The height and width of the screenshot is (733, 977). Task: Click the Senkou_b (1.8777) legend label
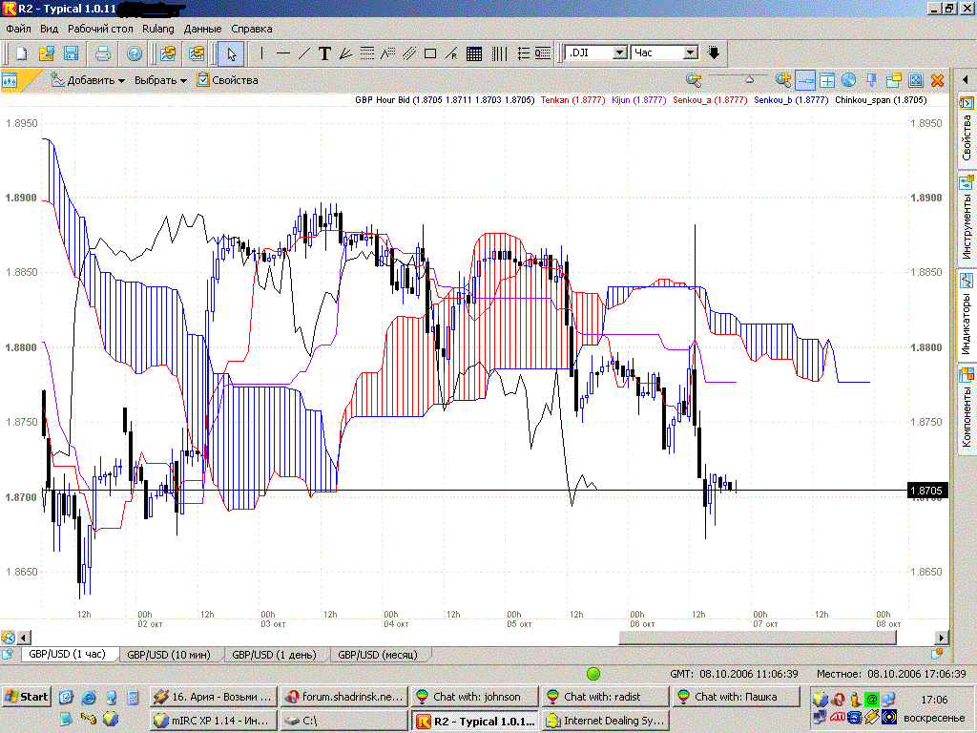click(x=791, y=99)
